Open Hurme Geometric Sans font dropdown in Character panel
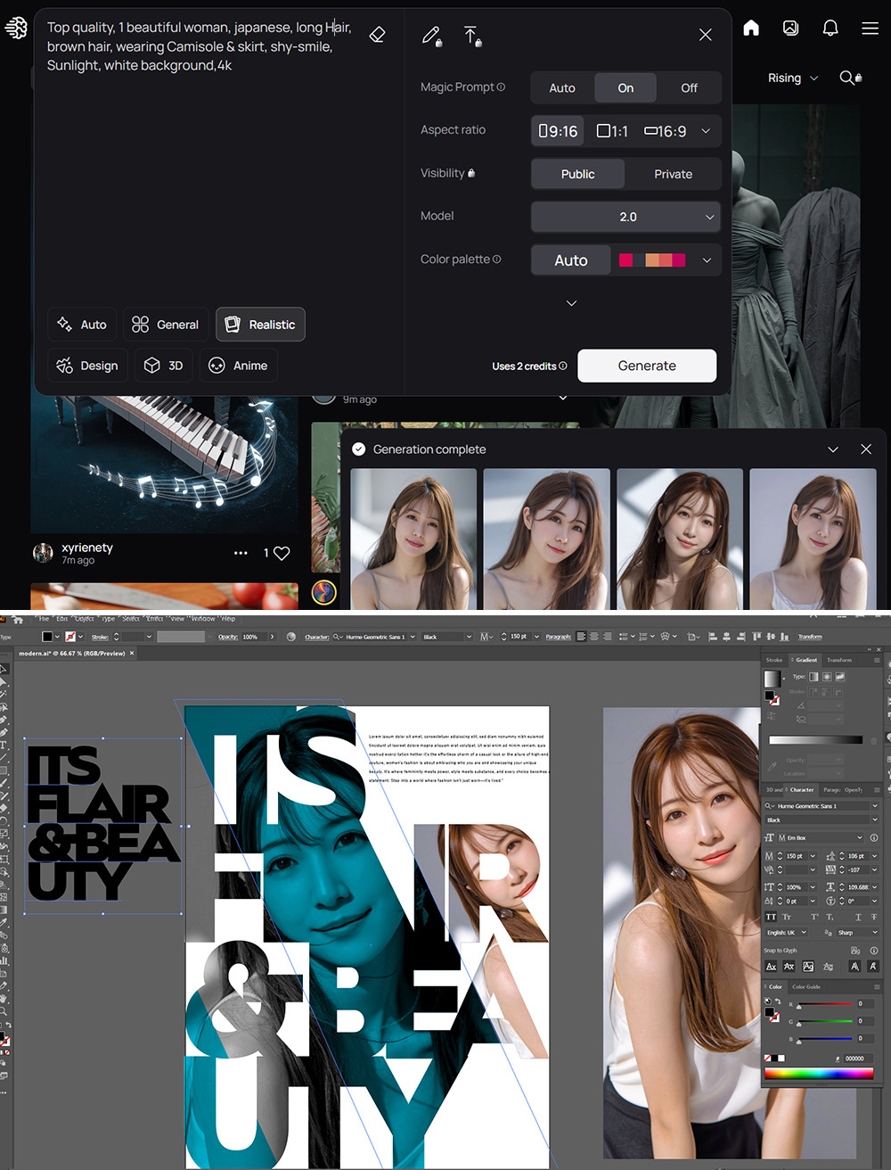 click(x=874, y=806)
